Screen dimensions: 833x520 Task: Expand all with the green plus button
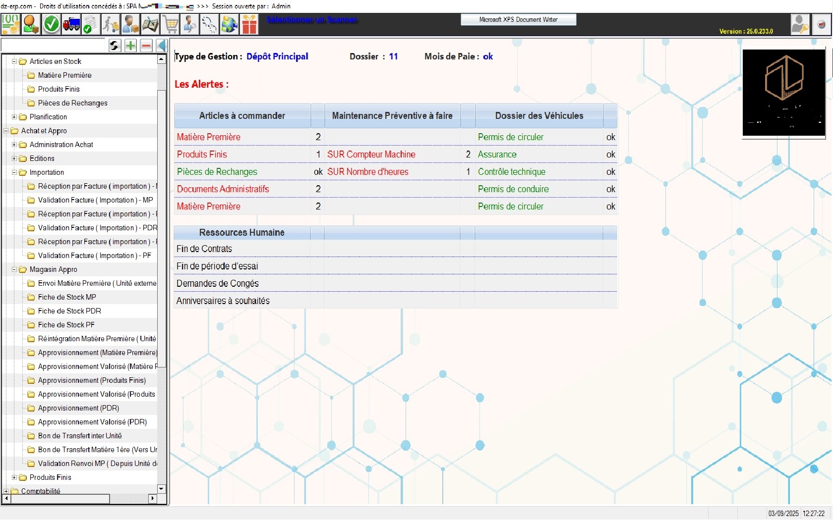coord(130,46)
